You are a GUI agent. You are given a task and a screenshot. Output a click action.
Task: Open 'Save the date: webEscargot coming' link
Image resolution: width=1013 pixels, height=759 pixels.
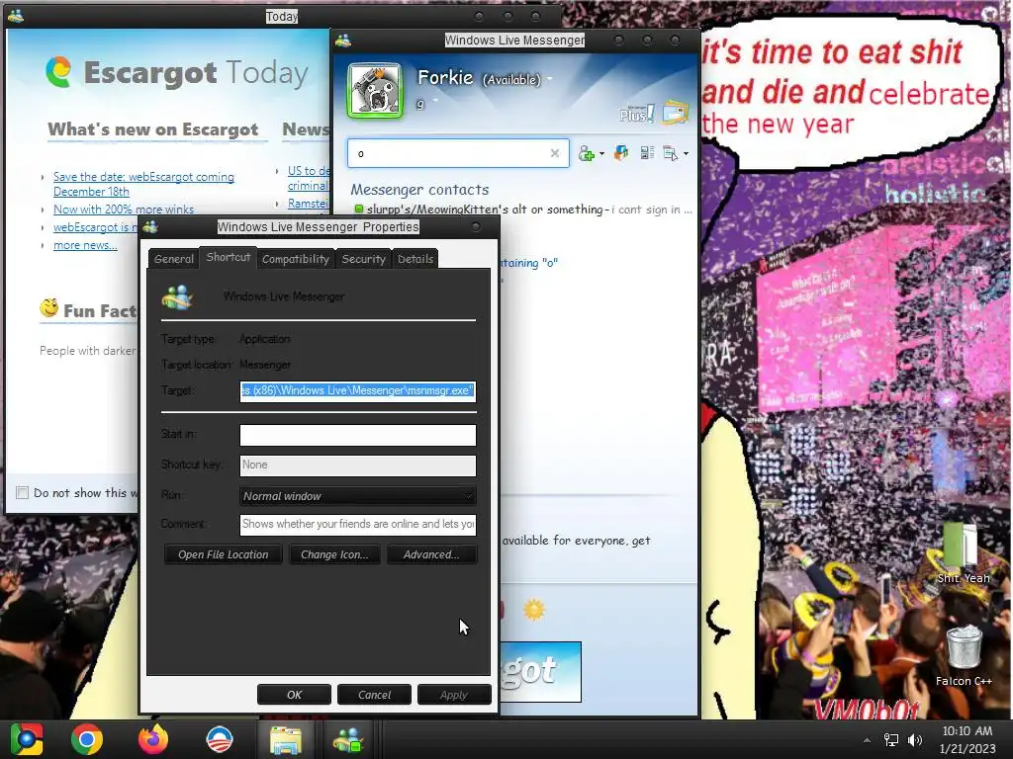143,184
